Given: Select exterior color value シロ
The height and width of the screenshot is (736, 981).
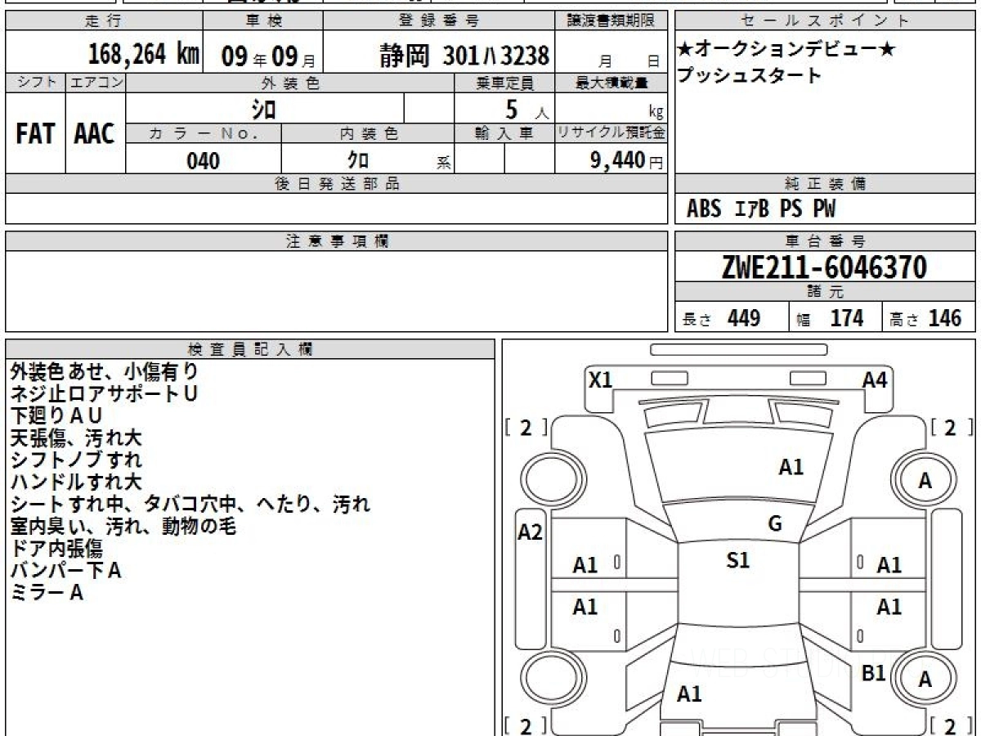Looking at the screenshot, I should point(262,109).
